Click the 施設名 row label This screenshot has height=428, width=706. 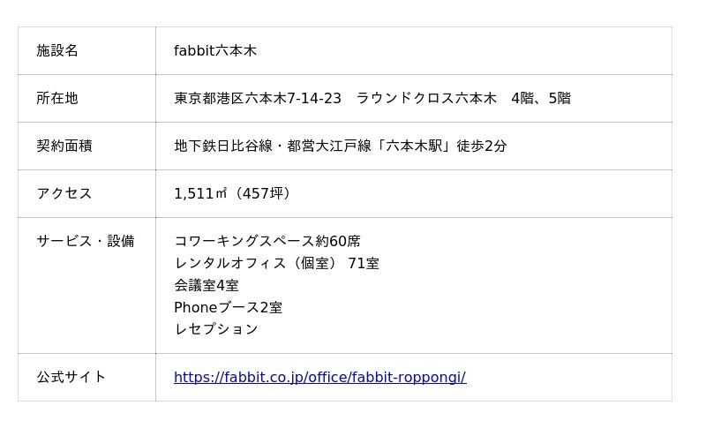[x=57, y=51]
